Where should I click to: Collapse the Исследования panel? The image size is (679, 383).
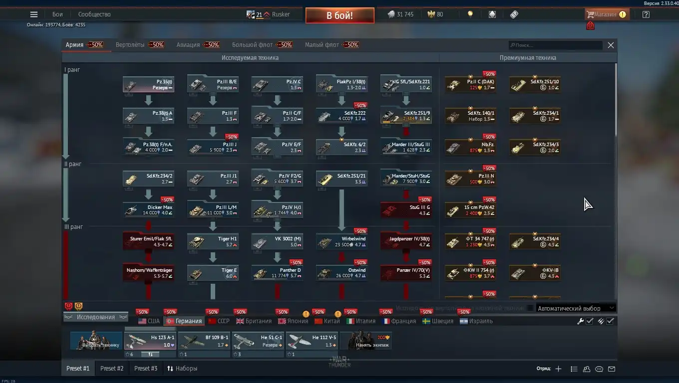click(x=96, y=317)
